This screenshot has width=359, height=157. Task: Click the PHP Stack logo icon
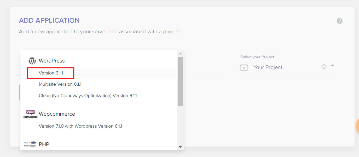[x=30, y=144]
